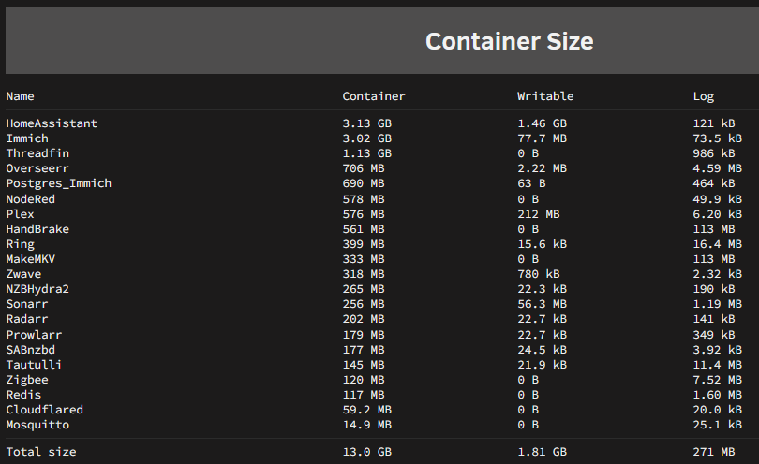Select the Name column header
The height and width of the screenshot is (464, 759).
(x=20, y=96)
